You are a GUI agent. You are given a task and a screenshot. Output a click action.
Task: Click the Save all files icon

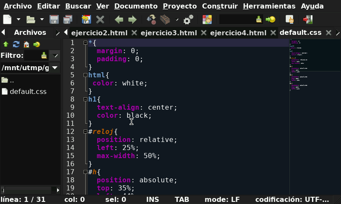(x=67, y=20)
